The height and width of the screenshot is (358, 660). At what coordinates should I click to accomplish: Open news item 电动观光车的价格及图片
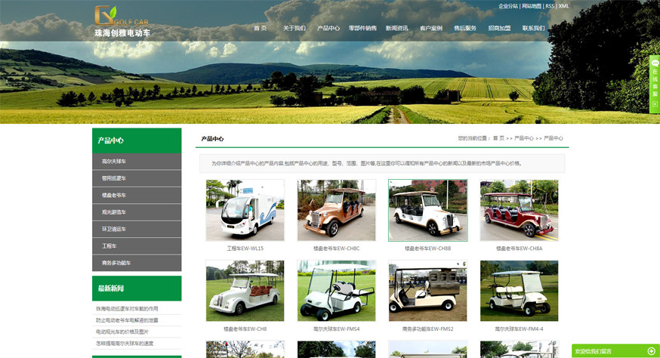pyautogui.click(x=122, y=332)
